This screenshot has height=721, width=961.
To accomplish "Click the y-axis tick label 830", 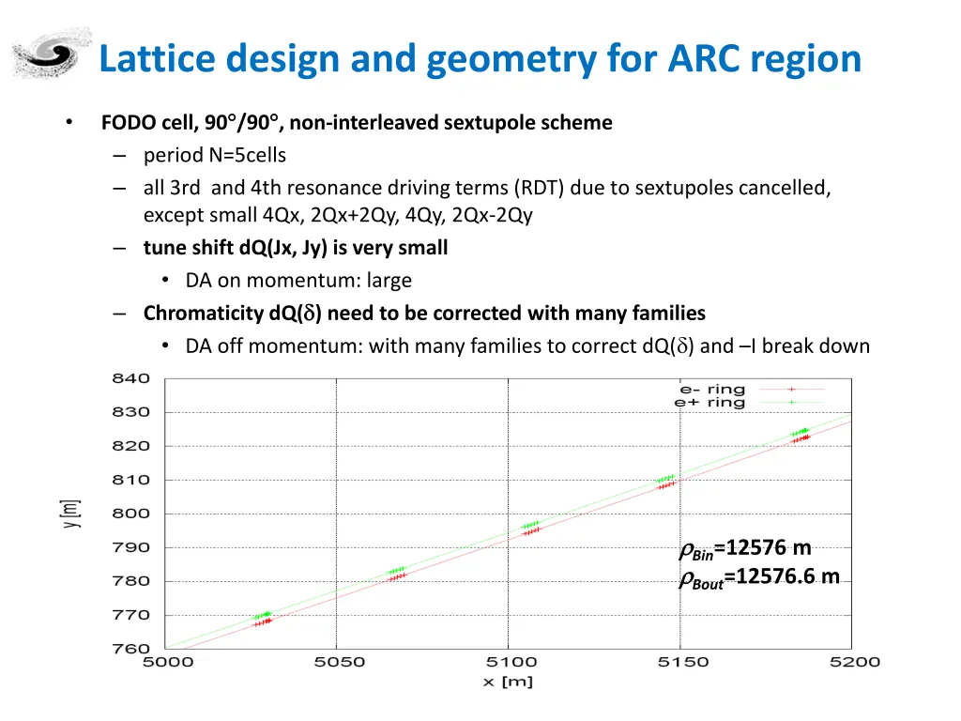I will [131, 412].
